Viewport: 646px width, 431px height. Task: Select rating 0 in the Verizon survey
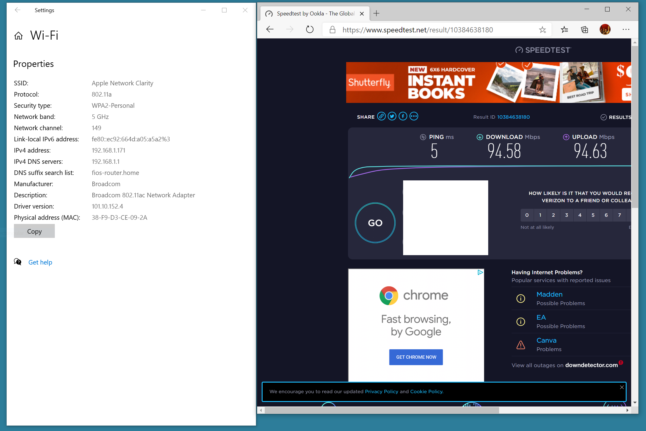pyautogui.click(x=527, y=215)
